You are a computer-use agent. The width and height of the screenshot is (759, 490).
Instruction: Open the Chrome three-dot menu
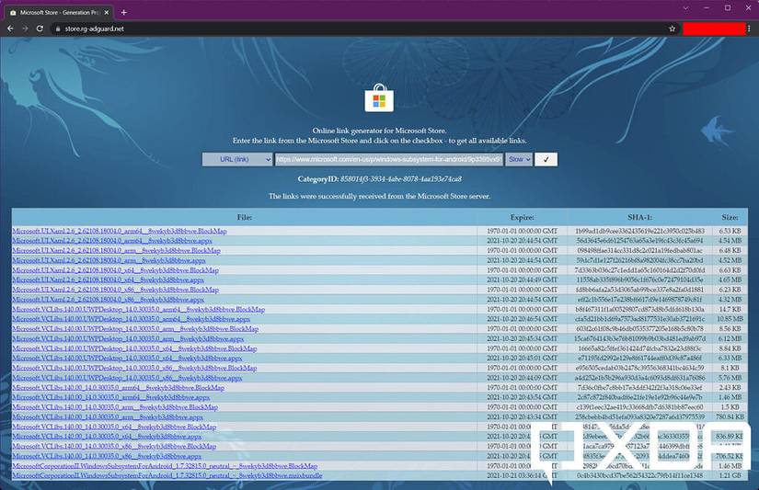coord(749,28)
